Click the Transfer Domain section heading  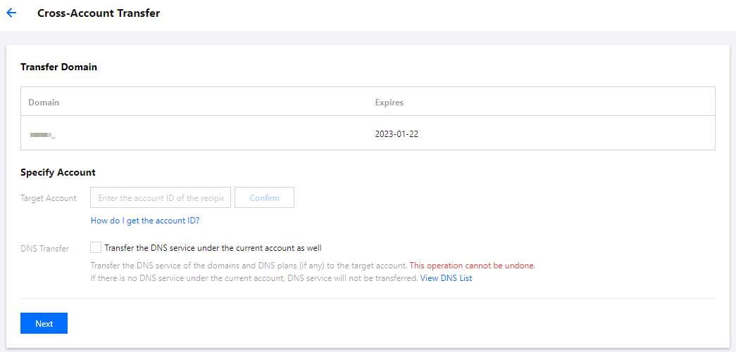pos(58,67)
